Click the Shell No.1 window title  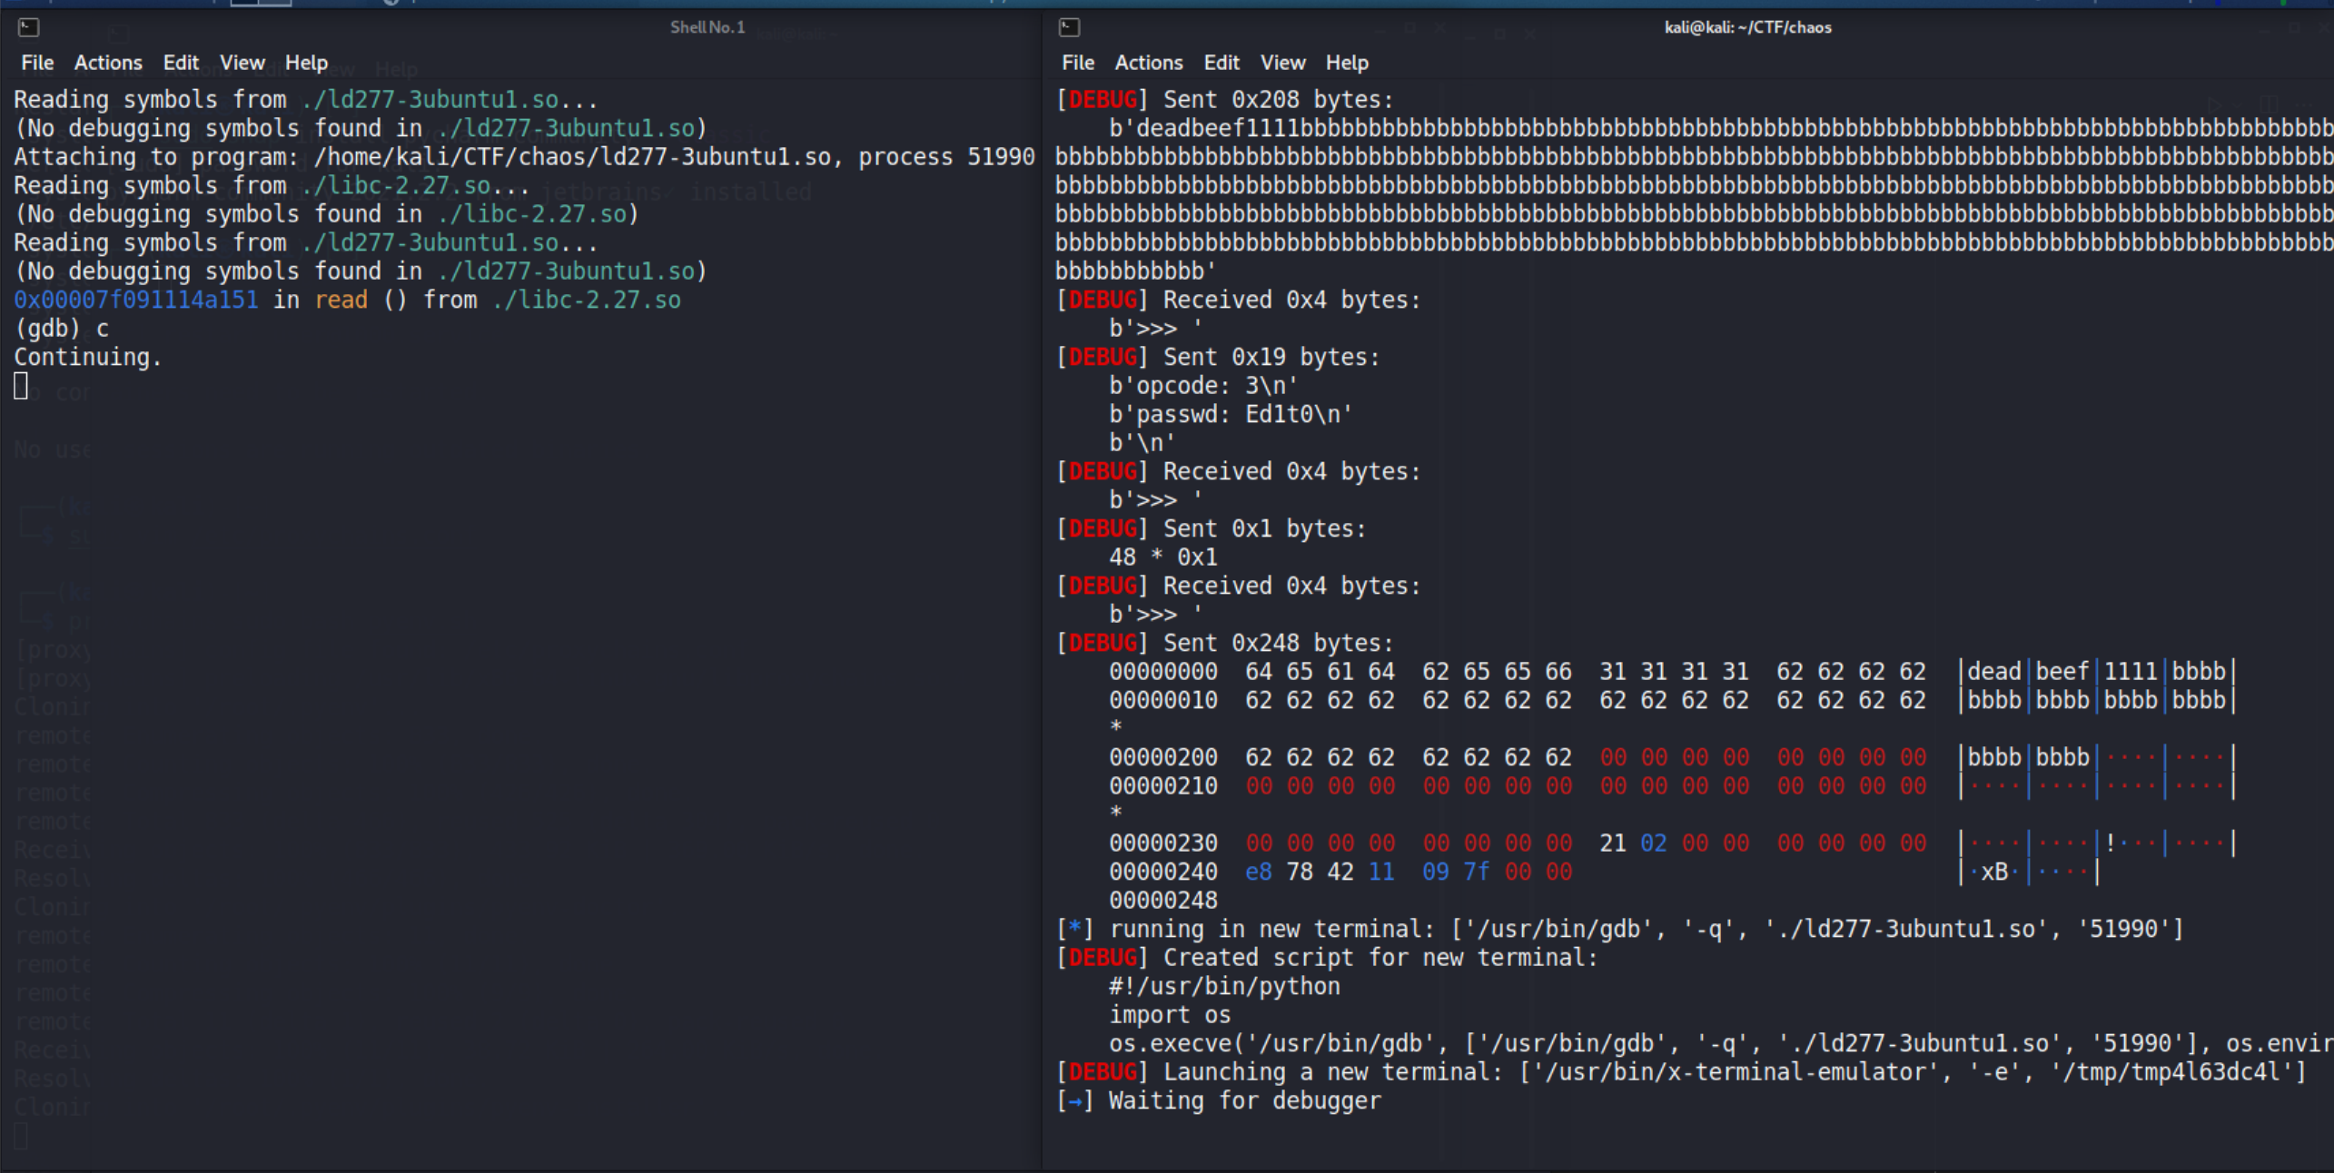coord(707,27)
